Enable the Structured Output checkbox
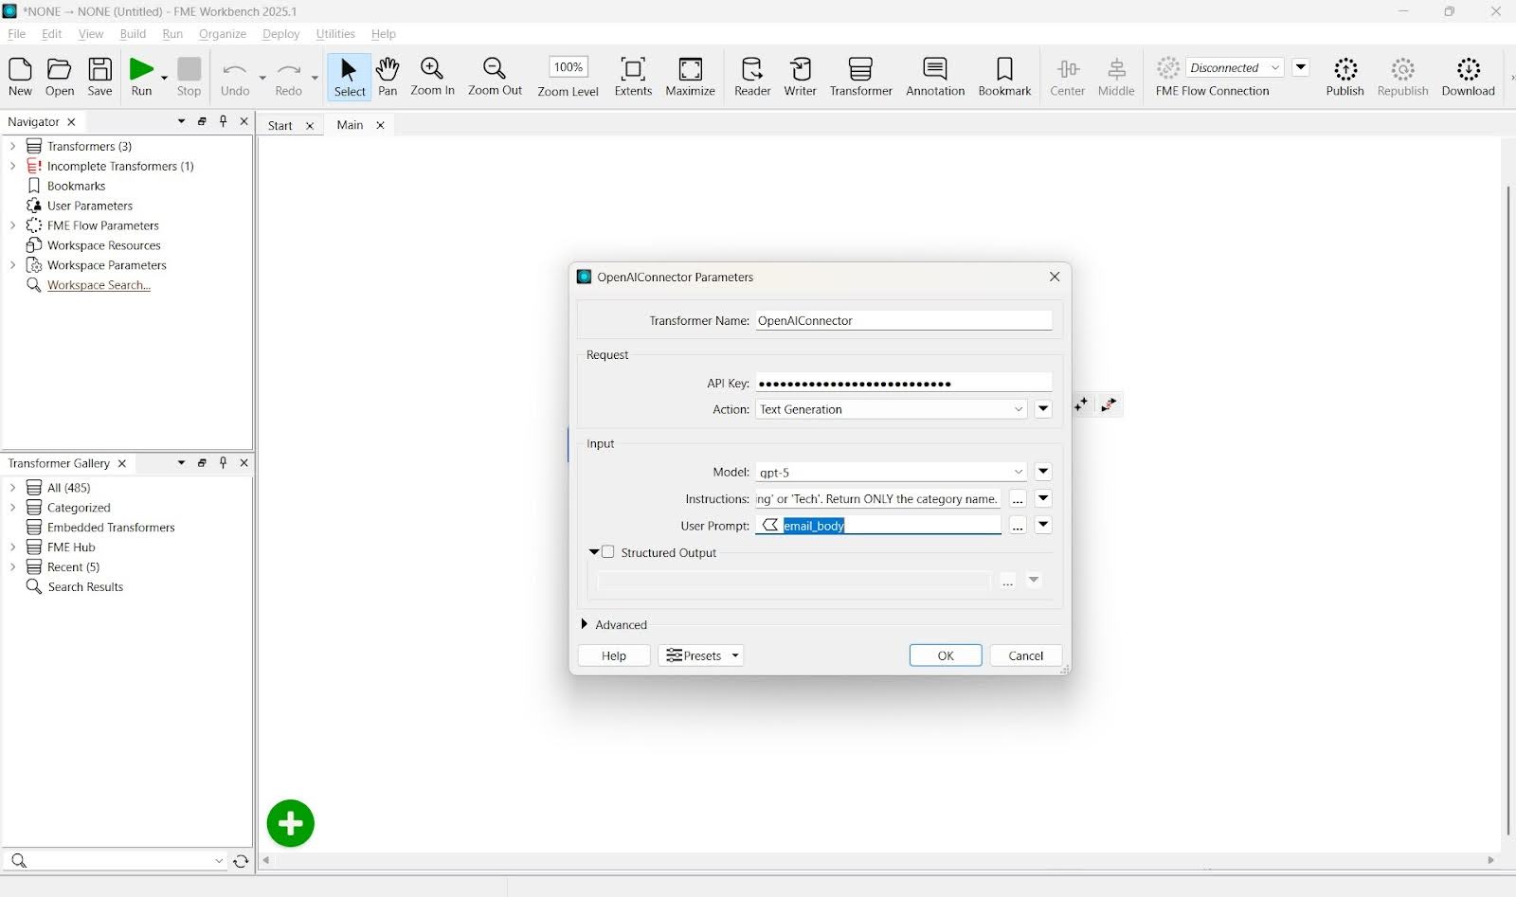 (607, 551)
